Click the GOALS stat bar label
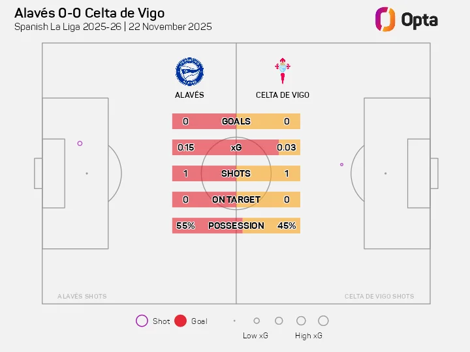Viewport: 470px width, 352px height. tap(236, 121)
